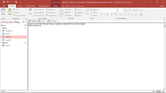The width and height of the screenshot is (166, 93).
Task: Click the SQL view status bar icon
Action: 158,91
